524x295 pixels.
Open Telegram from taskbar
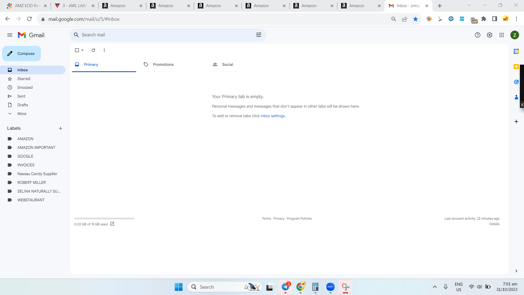tap(285, 287)
